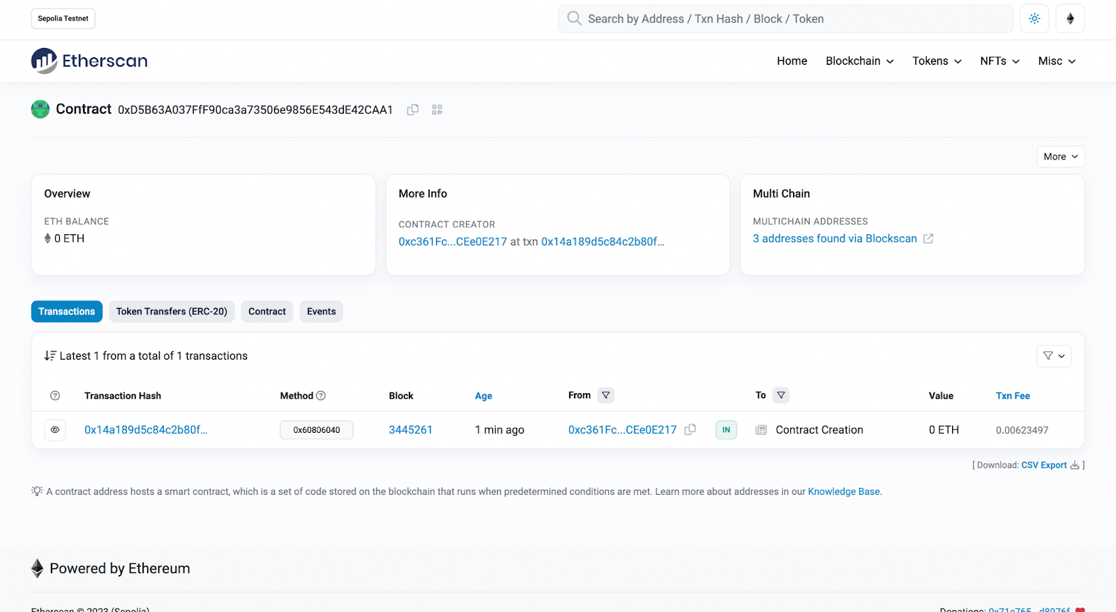Click the Ethereum network icon button
This screenshot has height=612, width=1116.
click(x=1070, y=19)
